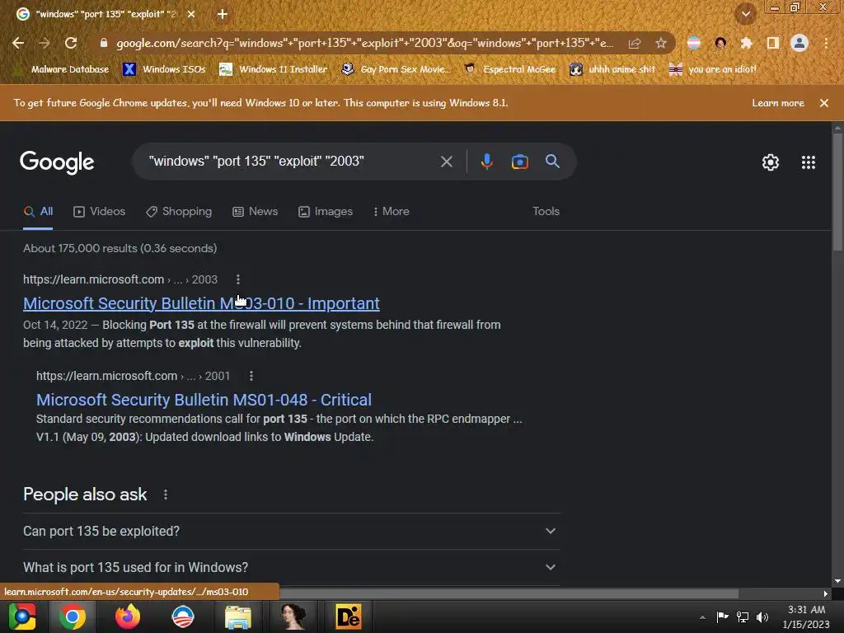Dismiss the Chrome updates warning banner
This screenshot has height=633, width=844.
click(x=824, y=103)
